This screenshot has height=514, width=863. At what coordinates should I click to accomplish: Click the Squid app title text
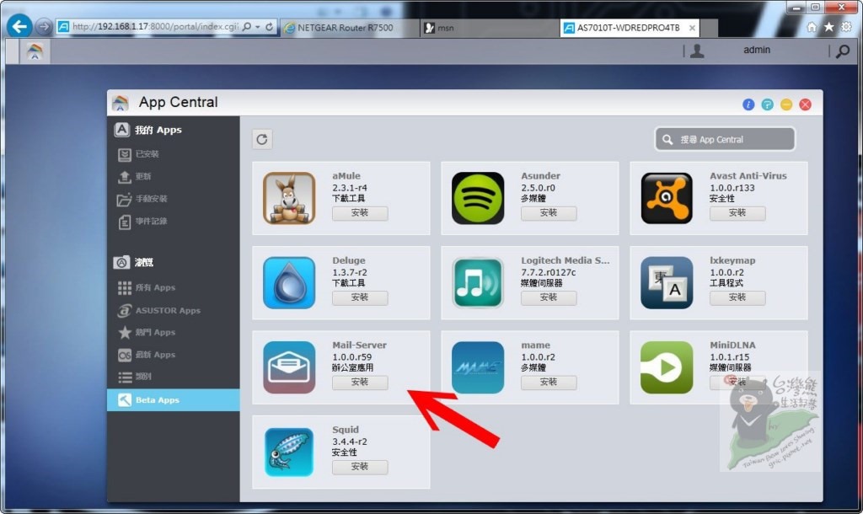click(345, 430)
